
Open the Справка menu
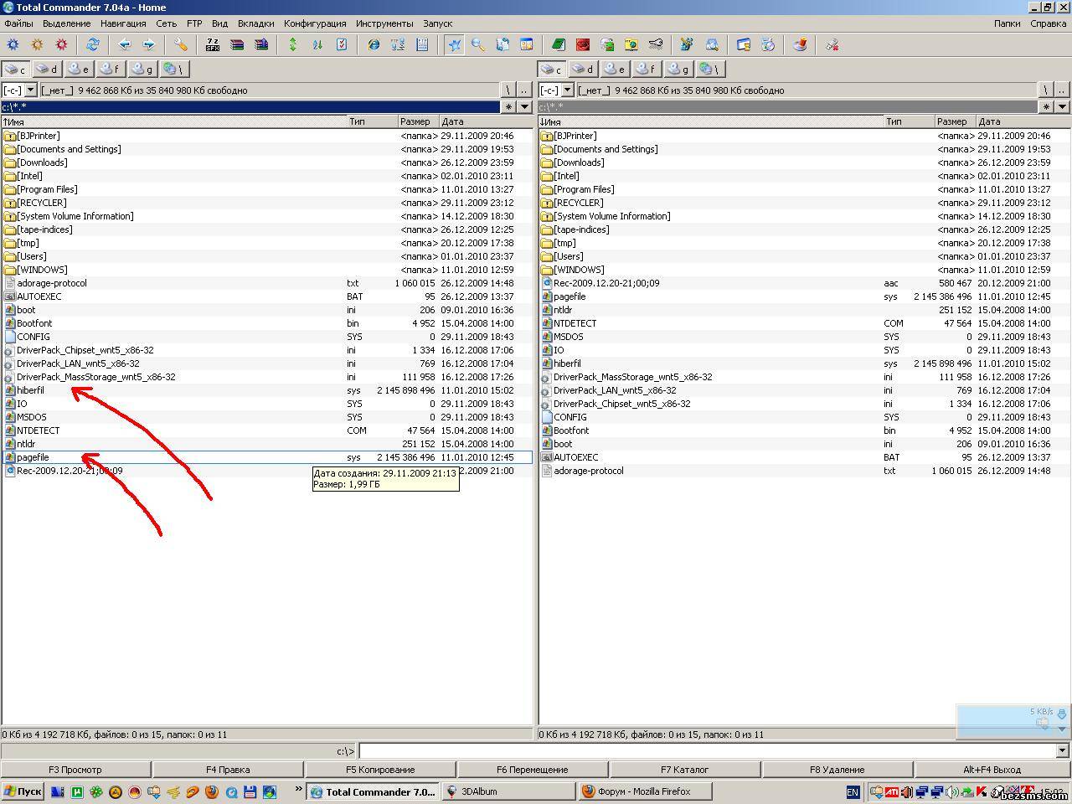1049,23
